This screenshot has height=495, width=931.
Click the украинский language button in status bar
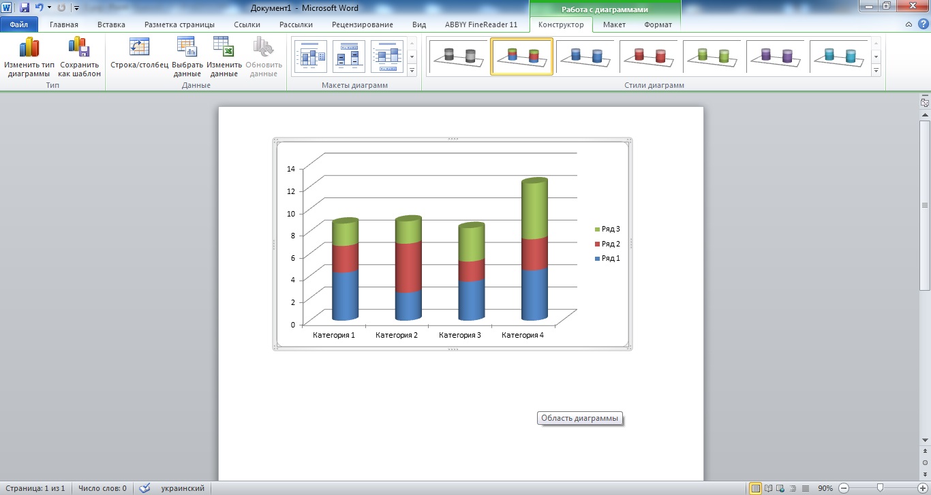182,488
